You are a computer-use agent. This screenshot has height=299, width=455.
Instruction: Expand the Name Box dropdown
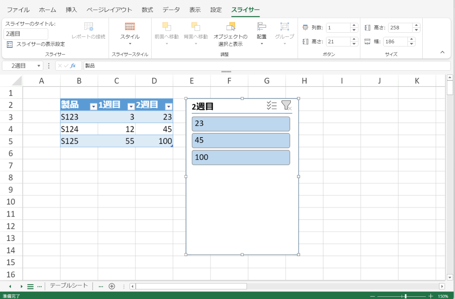click(39, 66)
